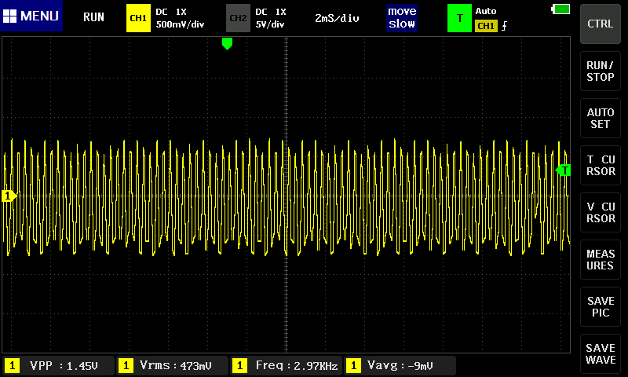Toggle the rising edge trigger slope icon
This screenshot has width=628, height=377.
pyautogui.click(x=504, y=26)
